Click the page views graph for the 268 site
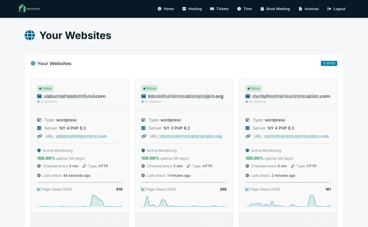Screen dimensions: 368x227 point(184,201)
